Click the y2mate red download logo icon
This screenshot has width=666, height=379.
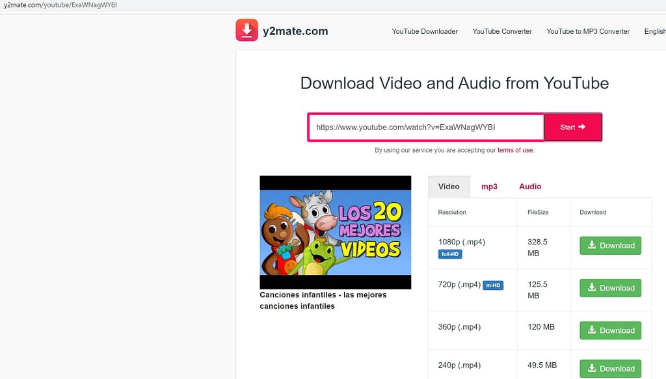(246, 30)
